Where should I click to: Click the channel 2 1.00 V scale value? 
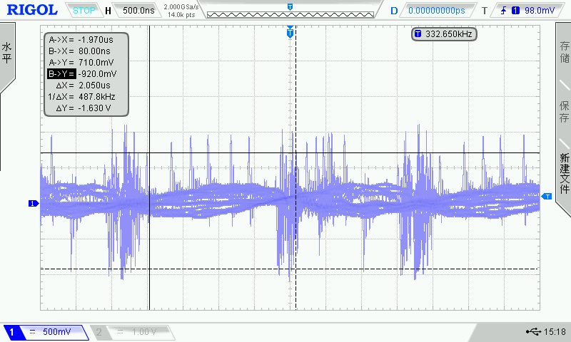tap(144, 332)
